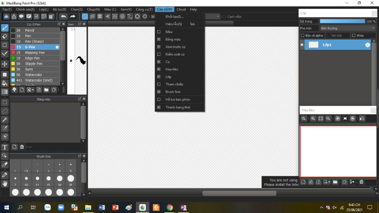Enable the concentric circle snap guide
Image resolution: width=379 pixels, height=213 pixels.
pos(122,16)
